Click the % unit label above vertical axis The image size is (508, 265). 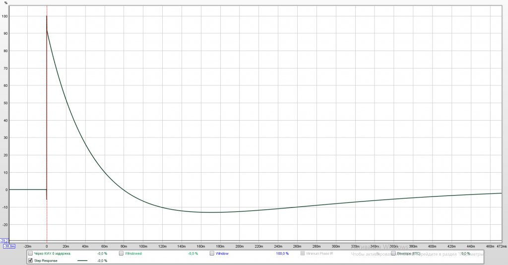pos(5,3)
